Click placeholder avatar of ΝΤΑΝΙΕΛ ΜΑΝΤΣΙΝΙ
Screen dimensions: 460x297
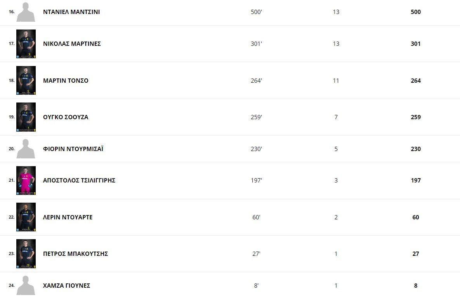[x=26, y=12]
